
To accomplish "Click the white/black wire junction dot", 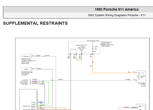I will click(52, 80).
